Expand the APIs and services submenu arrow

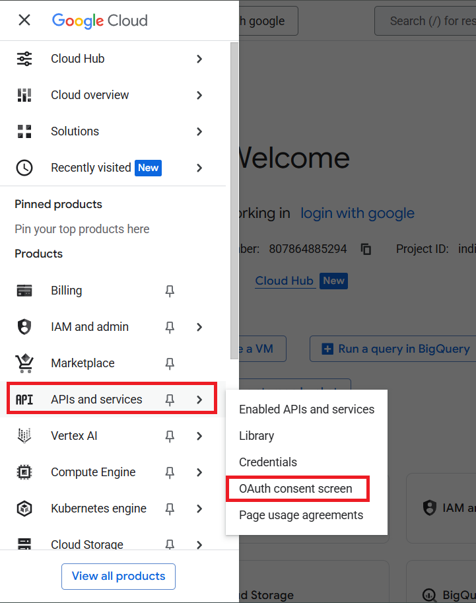199,400
